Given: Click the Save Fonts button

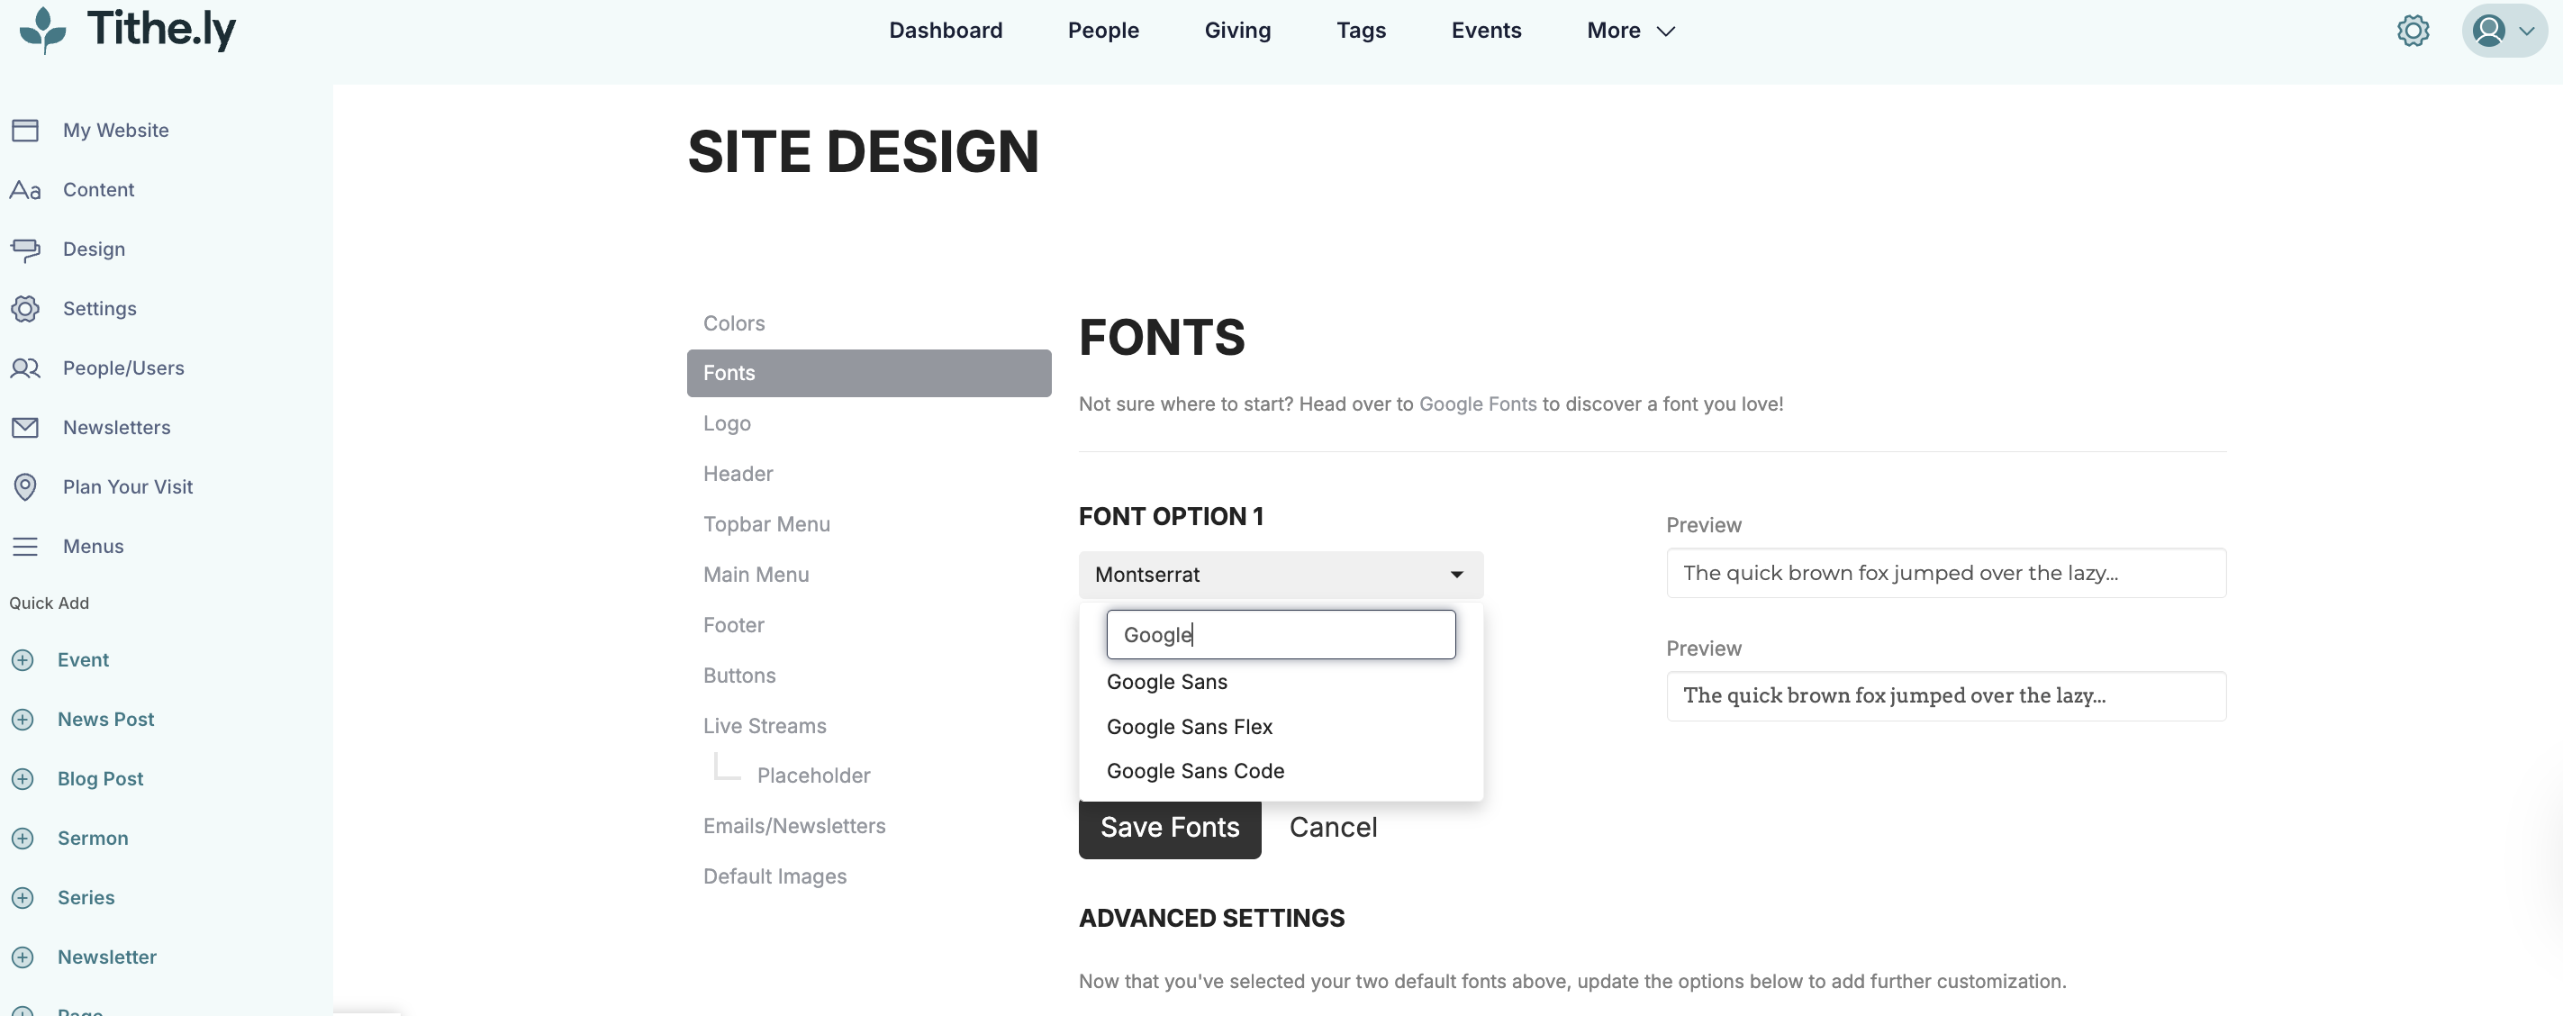Looking at the screenshot, I should coord(1170,828).
